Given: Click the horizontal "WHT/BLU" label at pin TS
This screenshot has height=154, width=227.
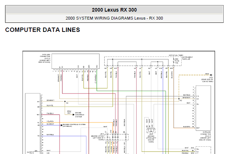Looking at the screenshot, I should pyautogui.click(x=50, y=135).
